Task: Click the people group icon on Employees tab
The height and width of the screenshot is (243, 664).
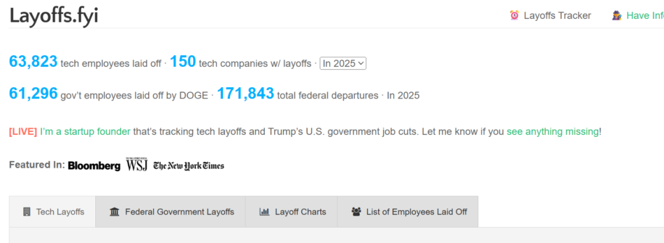Action: (356, 212)
